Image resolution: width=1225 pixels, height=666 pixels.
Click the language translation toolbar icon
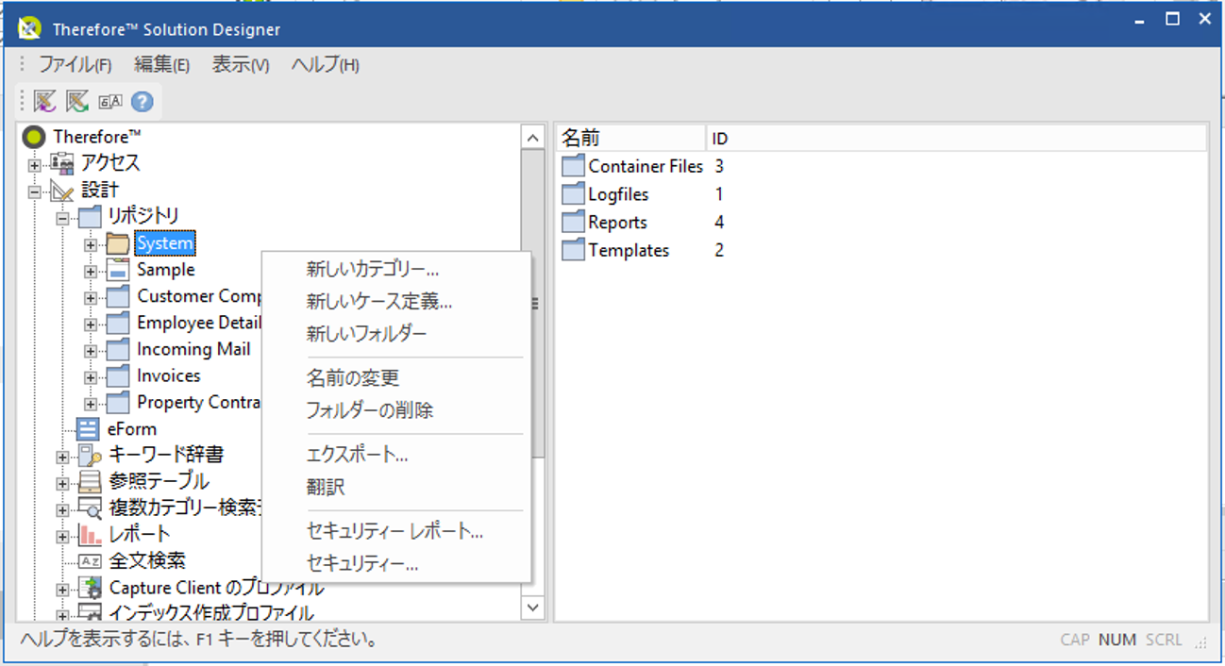[x=109, y=101]
